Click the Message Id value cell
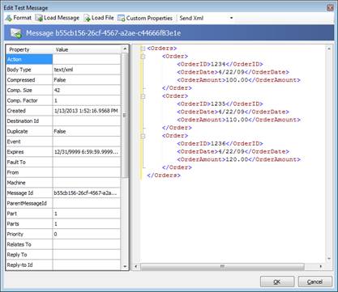Viewport: 338px width, 292px height. (x=87, y=193)
